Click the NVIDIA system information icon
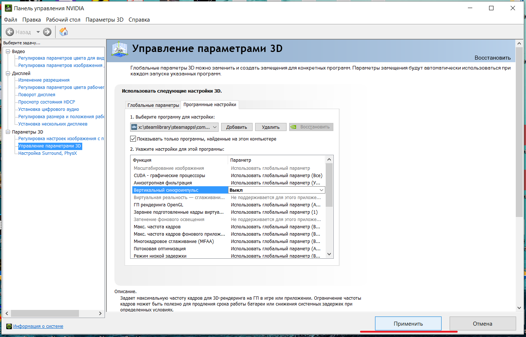 coord(9,326)
